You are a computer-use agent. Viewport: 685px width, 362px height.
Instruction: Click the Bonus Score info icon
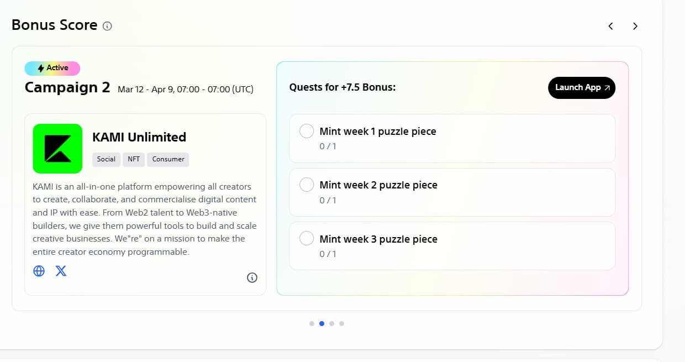[x=108, y=26]
